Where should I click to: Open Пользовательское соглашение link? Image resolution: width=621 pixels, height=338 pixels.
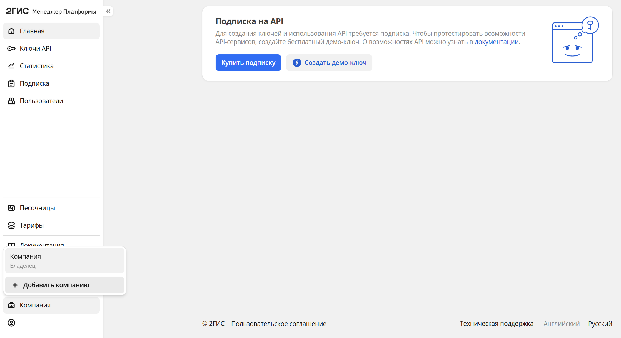click(279, 324)
